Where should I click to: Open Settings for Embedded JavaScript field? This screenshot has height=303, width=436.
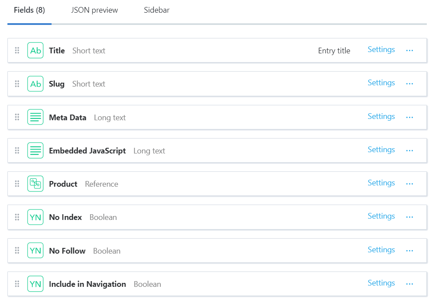[381, 150]
